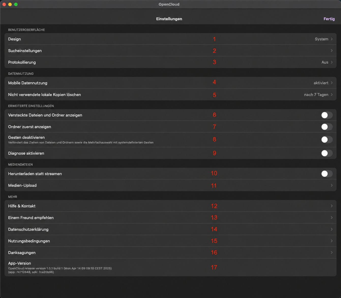The height and width of the screenshot is (298, 341).
Task: Click the red close window button
Action: 4,4
